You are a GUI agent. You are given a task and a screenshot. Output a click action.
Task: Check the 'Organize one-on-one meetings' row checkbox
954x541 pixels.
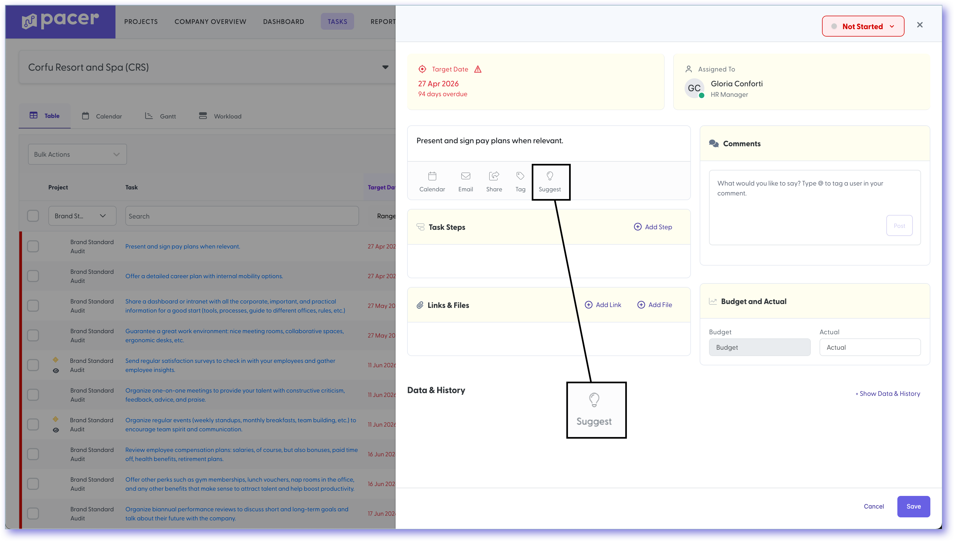point(33,394)
